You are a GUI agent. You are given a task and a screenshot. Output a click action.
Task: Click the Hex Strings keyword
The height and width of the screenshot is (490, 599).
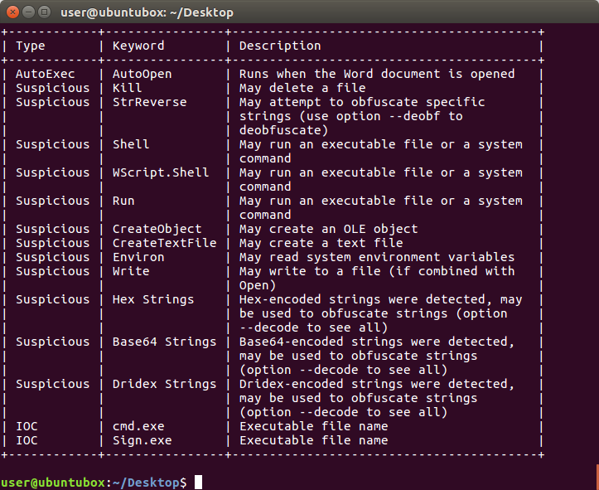(153, 299)
